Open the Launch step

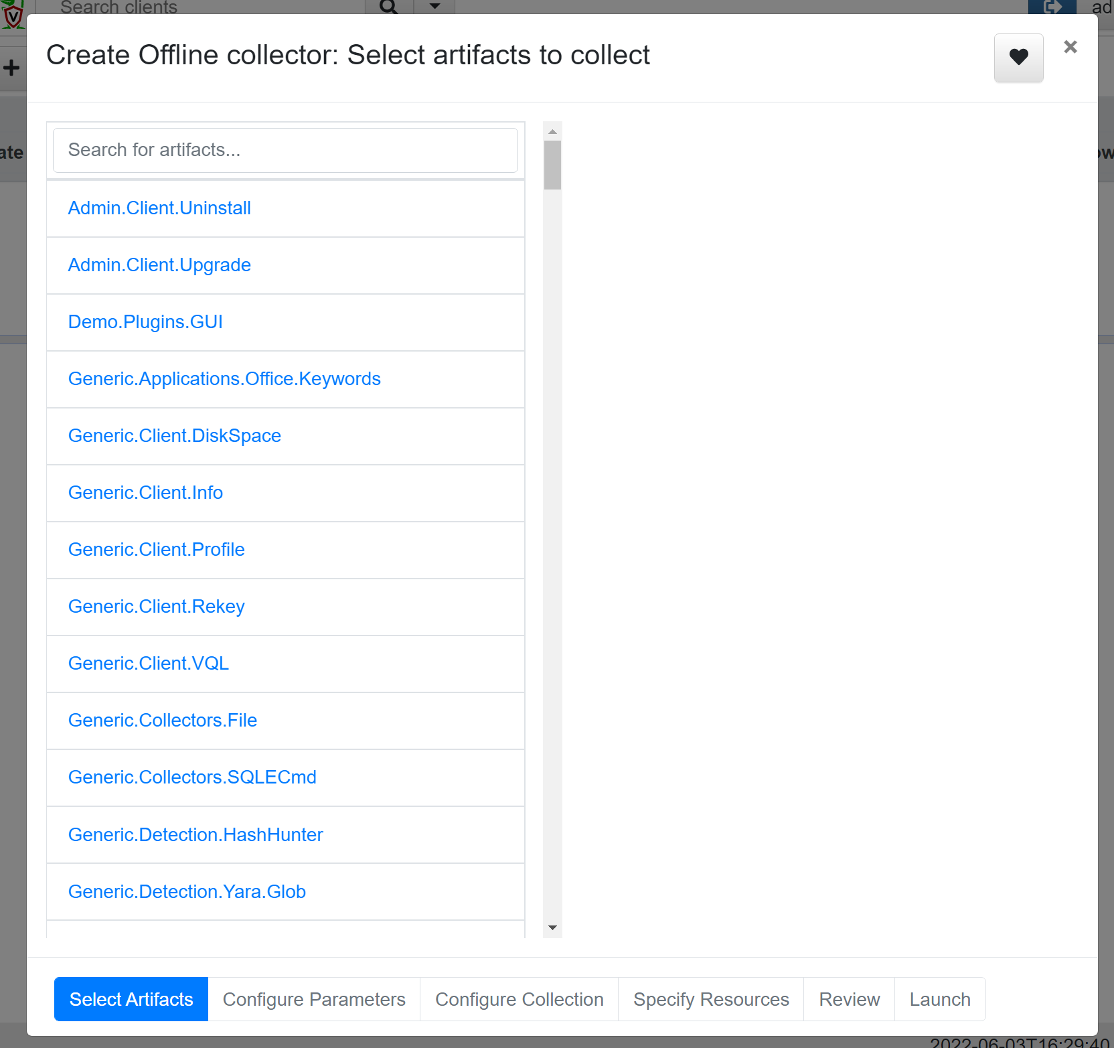[x=940, y=999]
